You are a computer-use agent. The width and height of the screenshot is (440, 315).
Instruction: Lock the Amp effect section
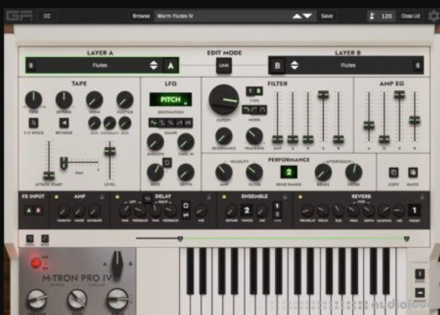coord(102,197)
